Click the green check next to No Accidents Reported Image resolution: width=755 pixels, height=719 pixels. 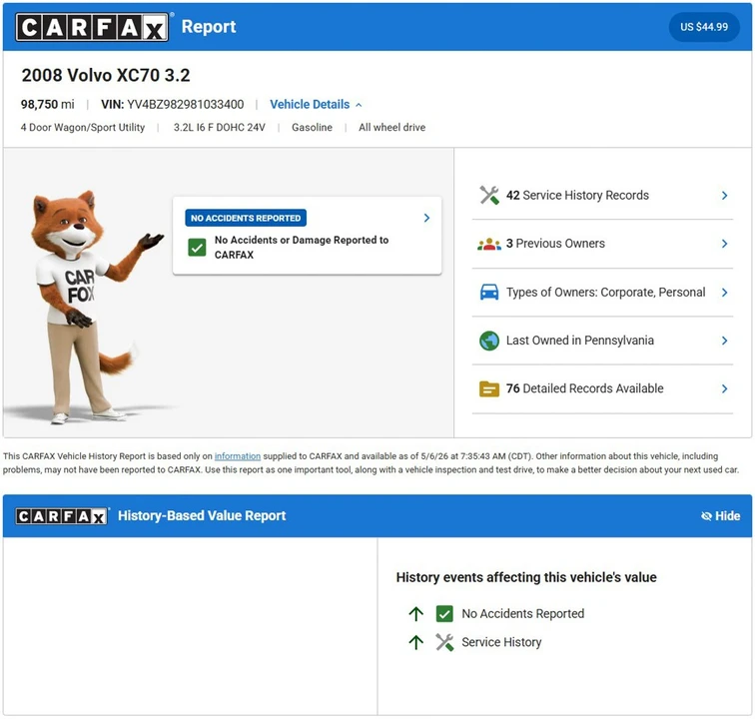click(444, 614)
